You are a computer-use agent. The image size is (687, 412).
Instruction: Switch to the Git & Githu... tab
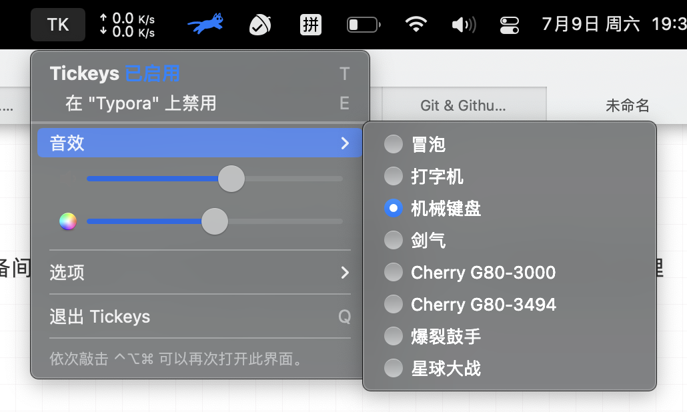[x=464, y=105]
